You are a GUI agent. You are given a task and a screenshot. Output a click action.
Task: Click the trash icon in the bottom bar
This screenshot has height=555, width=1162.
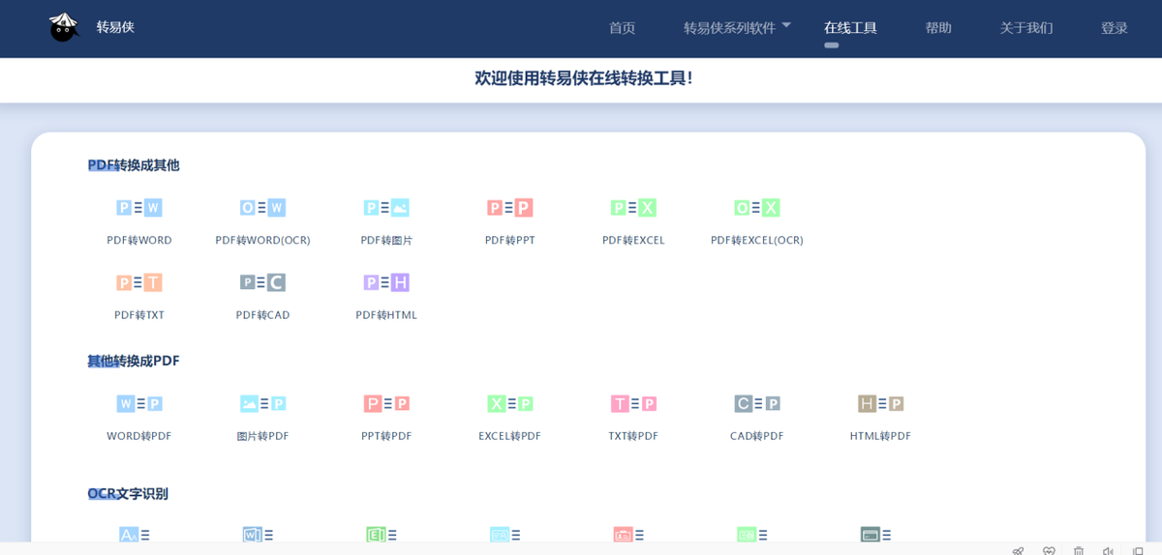click(1079, 550)
